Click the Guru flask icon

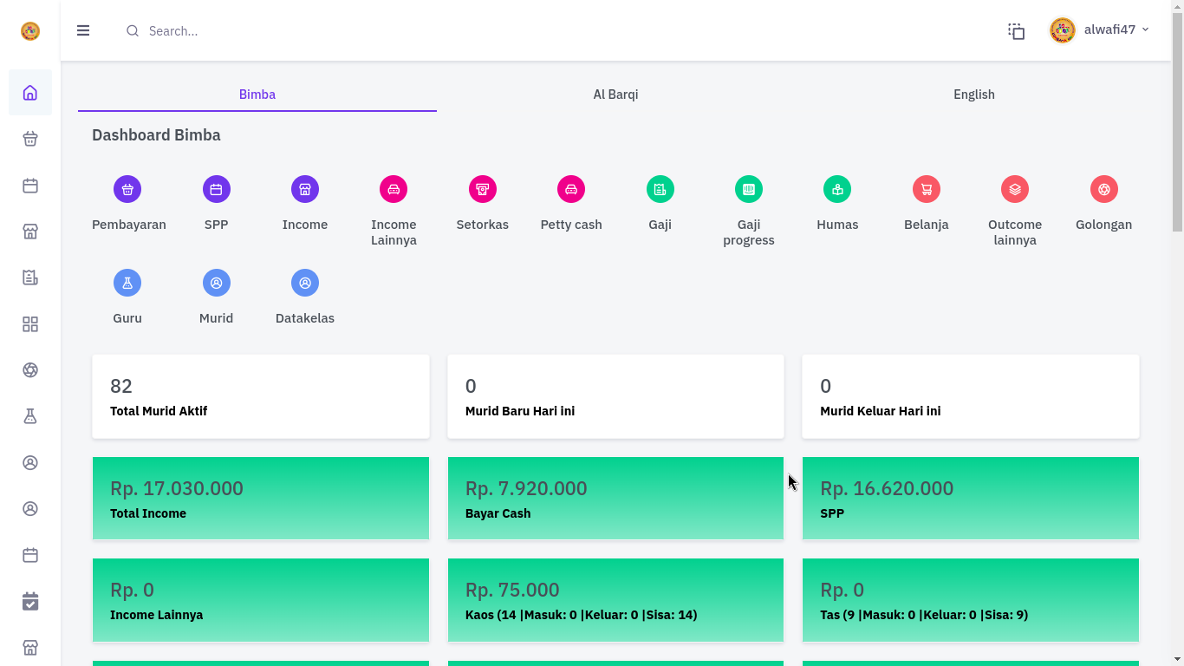tap(127, 283)
